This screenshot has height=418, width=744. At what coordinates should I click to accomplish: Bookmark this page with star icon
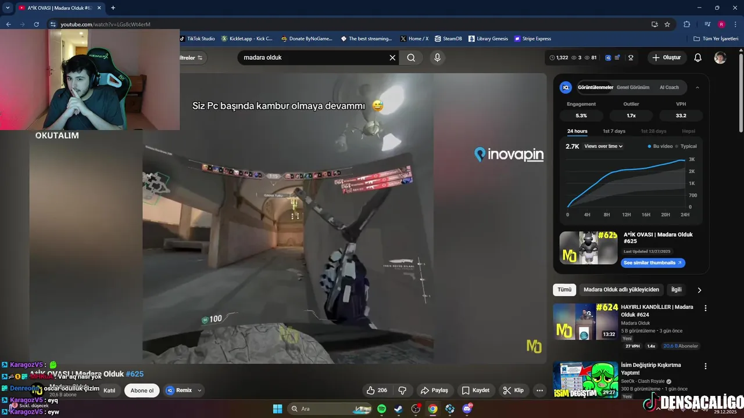tap(667, 24)
